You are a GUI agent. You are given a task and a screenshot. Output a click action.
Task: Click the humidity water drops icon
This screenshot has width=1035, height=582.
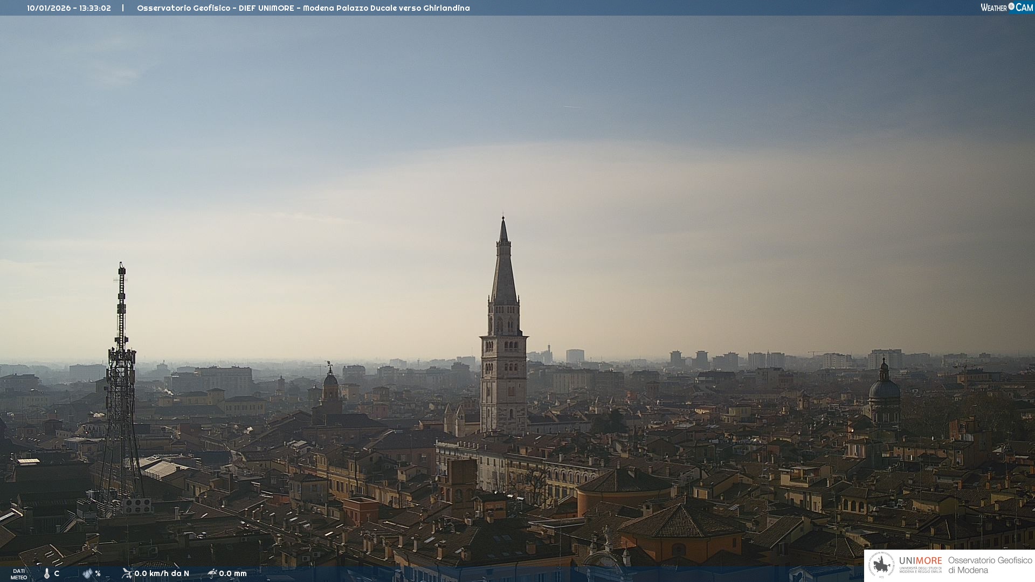(x=87, y=573)
